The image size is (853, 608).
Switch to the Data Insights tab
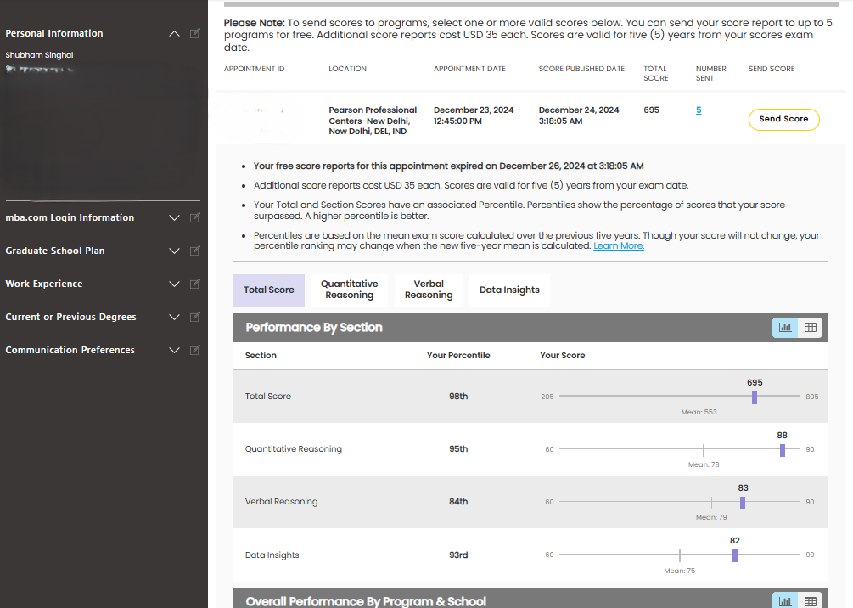[509, 290]
